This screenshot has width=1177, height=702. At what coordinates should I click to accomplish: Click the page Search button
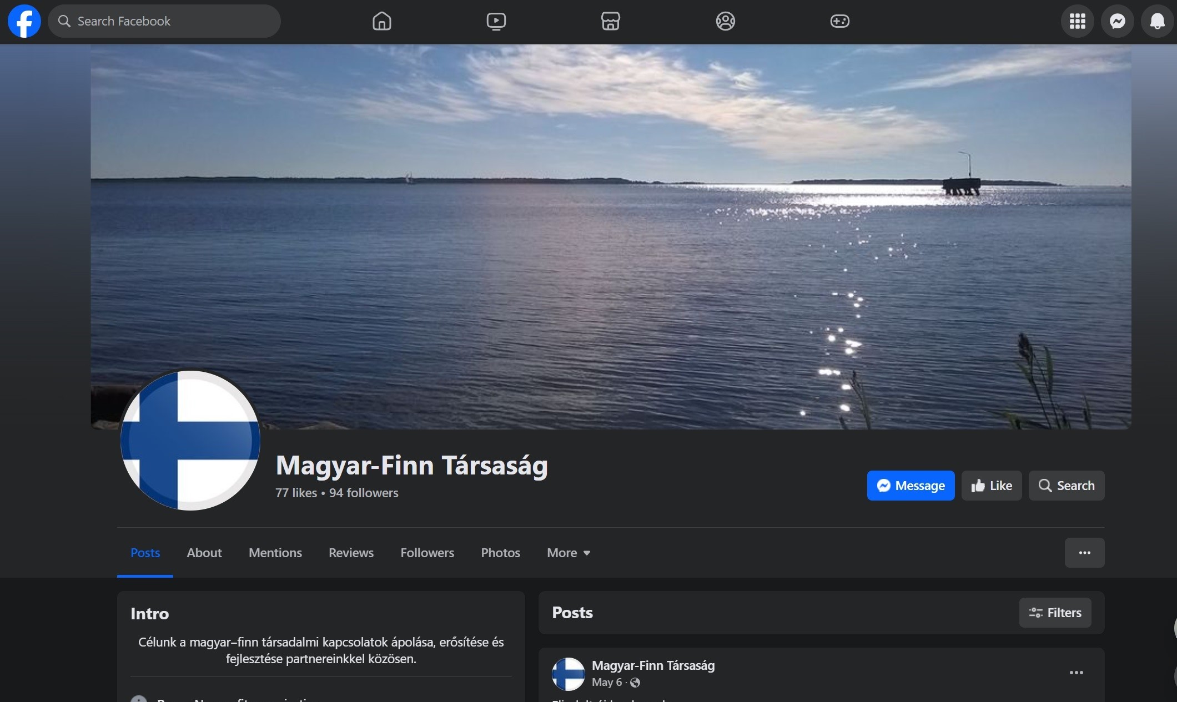click(x=1067, y=486)
